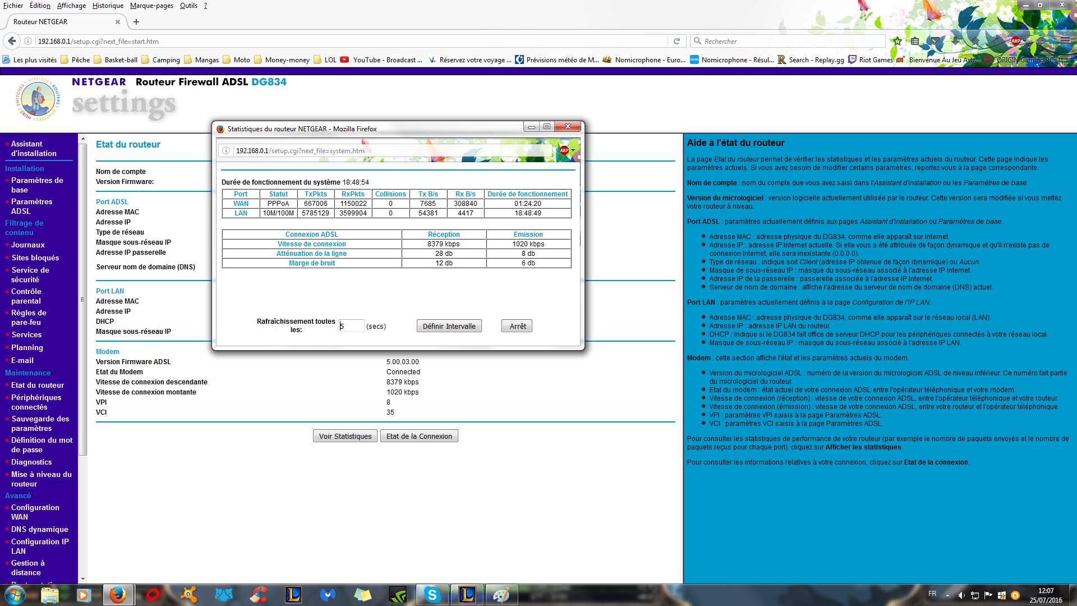Show bookmarks list icon in toolbar
Viewport: 1077px width, 606px height.
[x=915, y=41]
